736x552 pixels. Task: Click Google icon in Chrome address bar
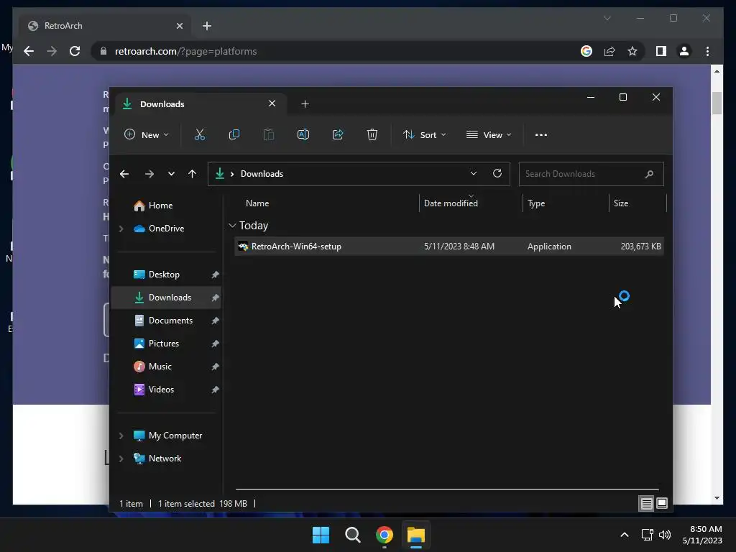coord(586,51)
